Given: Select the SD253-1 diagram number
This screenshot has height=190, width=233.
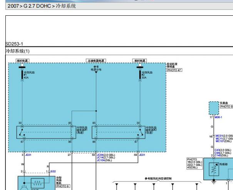Looking at the screenshot, I should (14, 44).
